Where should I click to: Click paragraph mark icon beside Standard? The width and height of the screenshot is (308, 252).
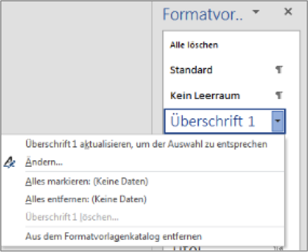(279, 70)
